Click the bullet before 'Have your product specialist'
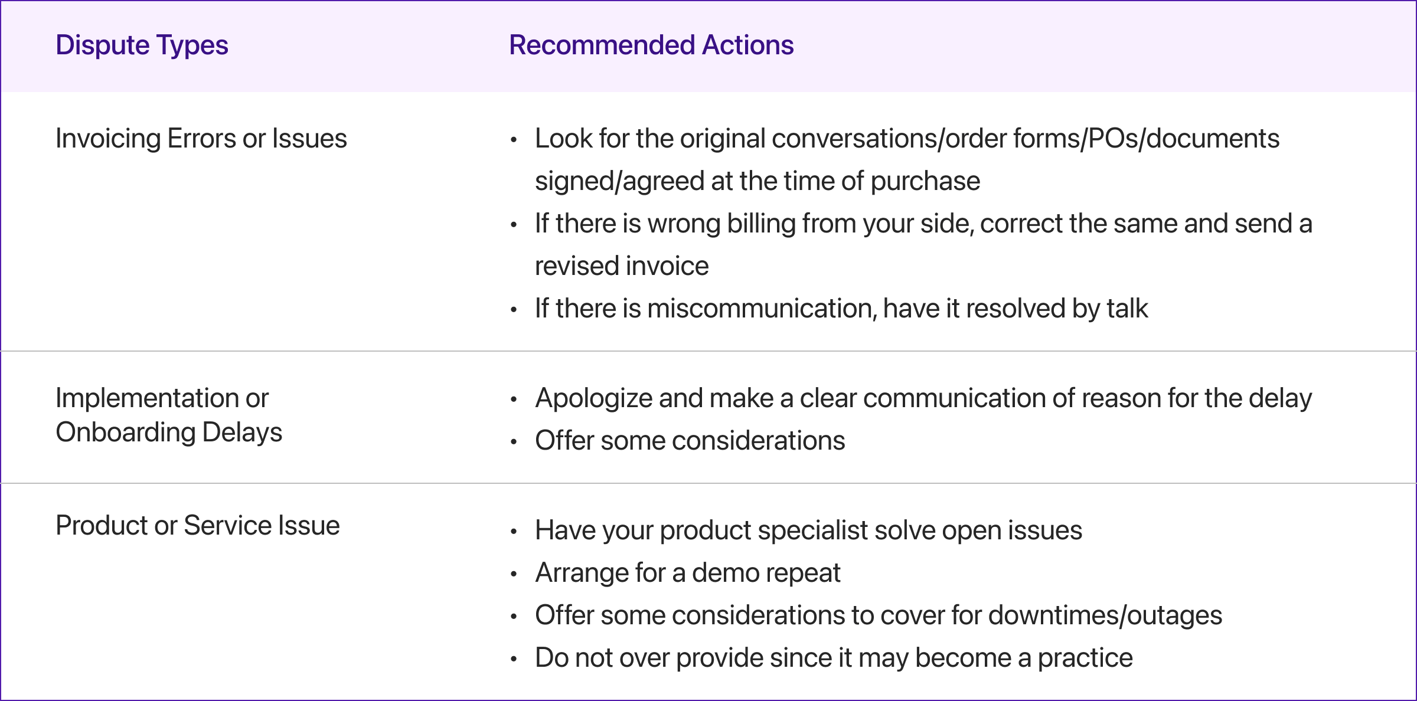 (514, 532)
